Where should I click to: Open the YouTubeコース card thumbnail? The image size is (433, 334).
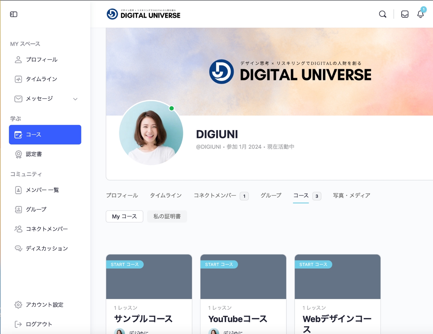[x=243, y=277]
